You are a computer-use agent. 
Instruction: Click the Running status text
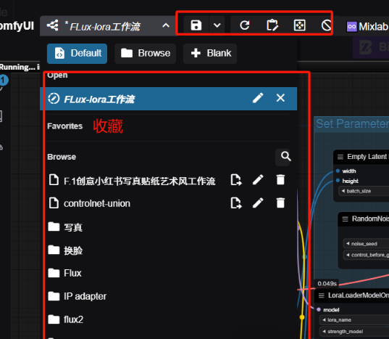(20, 67)
